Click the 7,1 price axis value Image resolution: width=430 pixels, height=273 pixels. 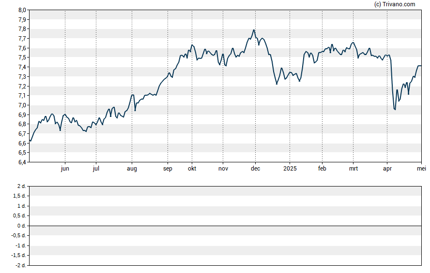[x=22, y=96]
